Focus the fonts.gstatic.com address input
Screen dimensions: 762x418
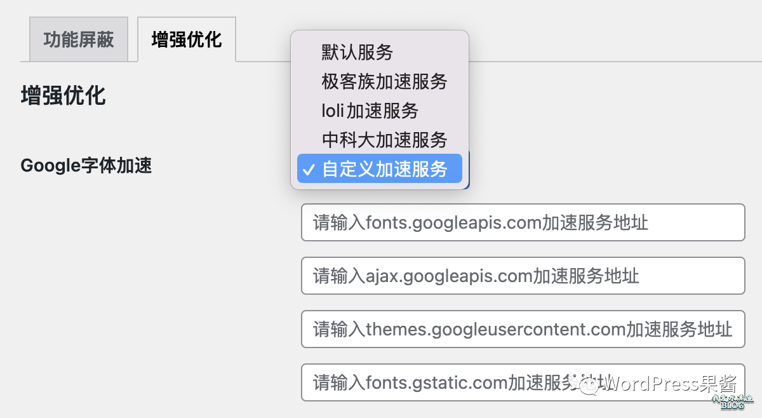(x=444, y=382)
